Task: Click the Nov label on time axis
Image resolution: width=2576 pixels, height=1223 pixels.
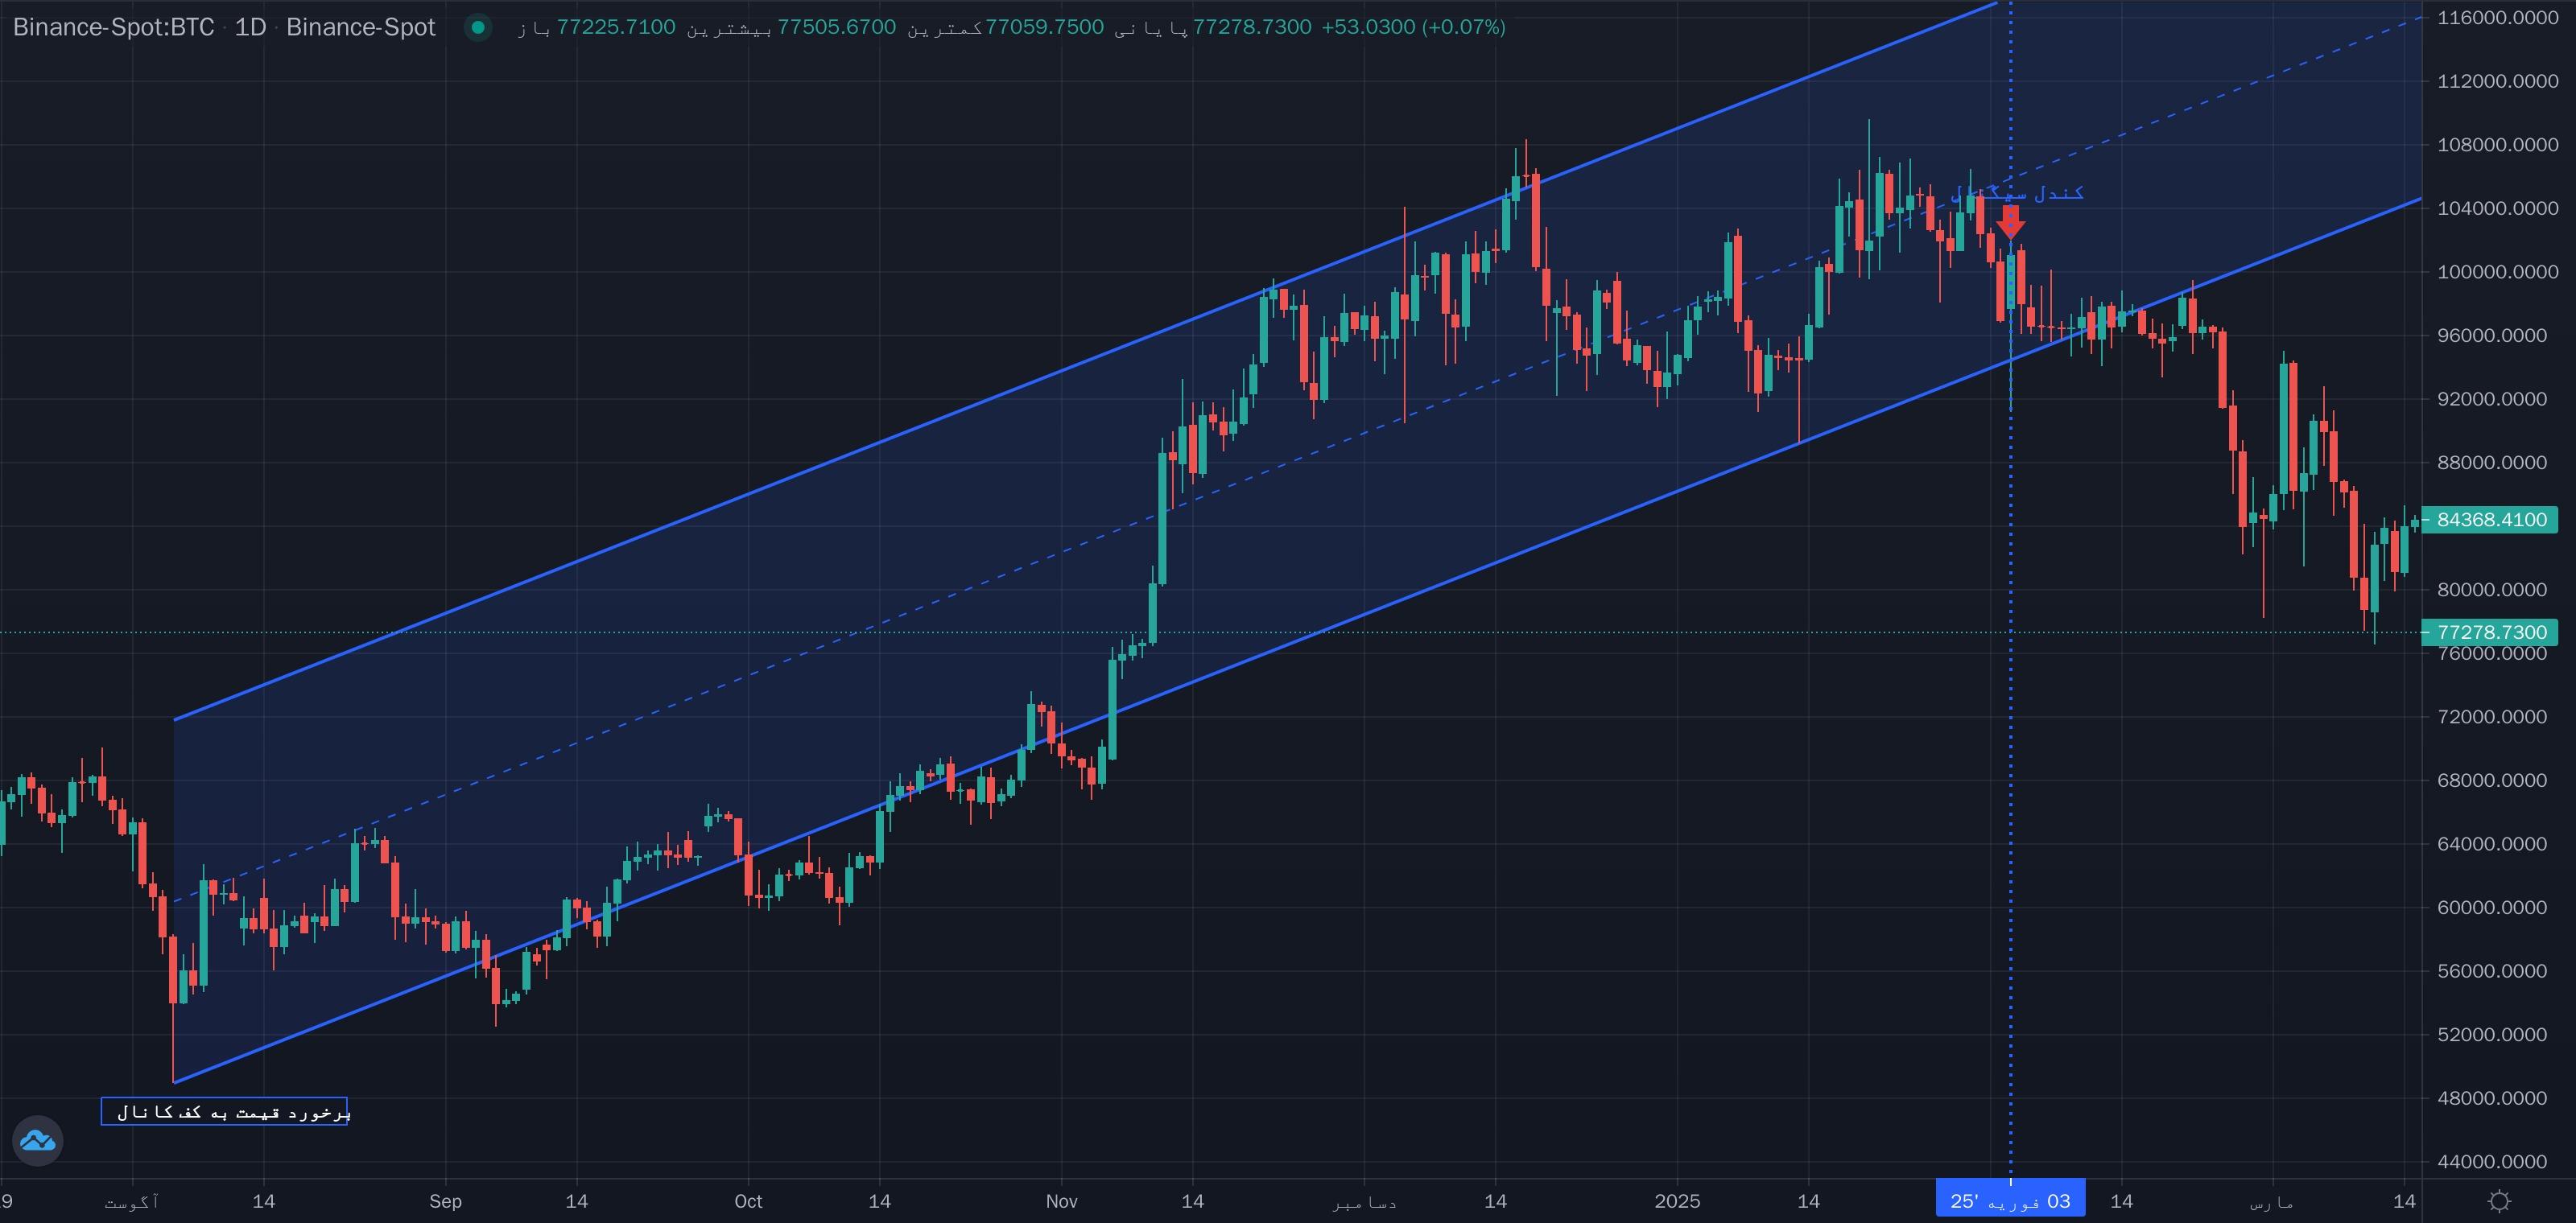Action: 1061,1201
